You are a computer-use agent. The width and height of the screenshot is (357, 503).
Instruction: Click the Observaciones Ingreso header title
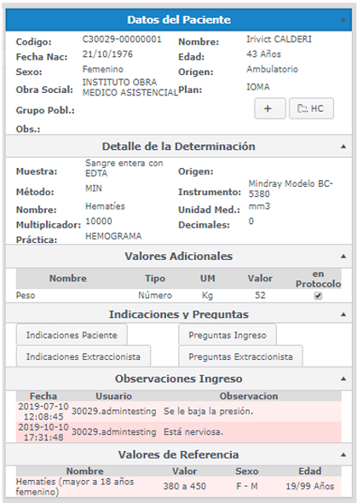pos(179,379)
